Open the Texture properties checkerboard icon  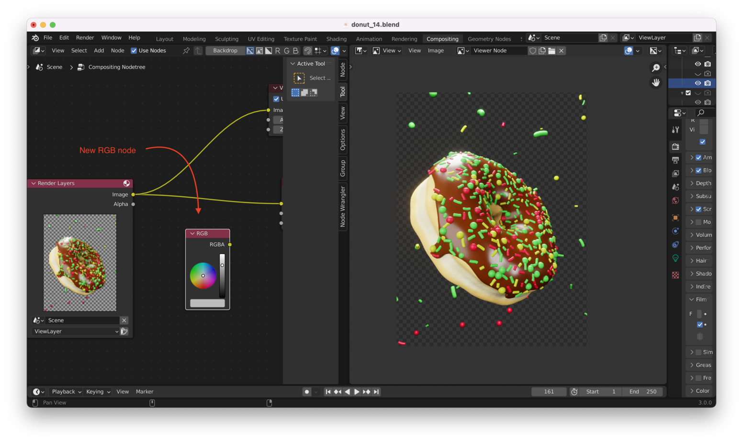click(675, 275)
